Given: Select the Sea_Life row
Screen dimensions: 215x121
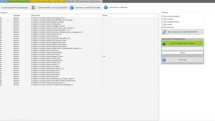Looking at the screenshot, I should [x=79, y=77].
